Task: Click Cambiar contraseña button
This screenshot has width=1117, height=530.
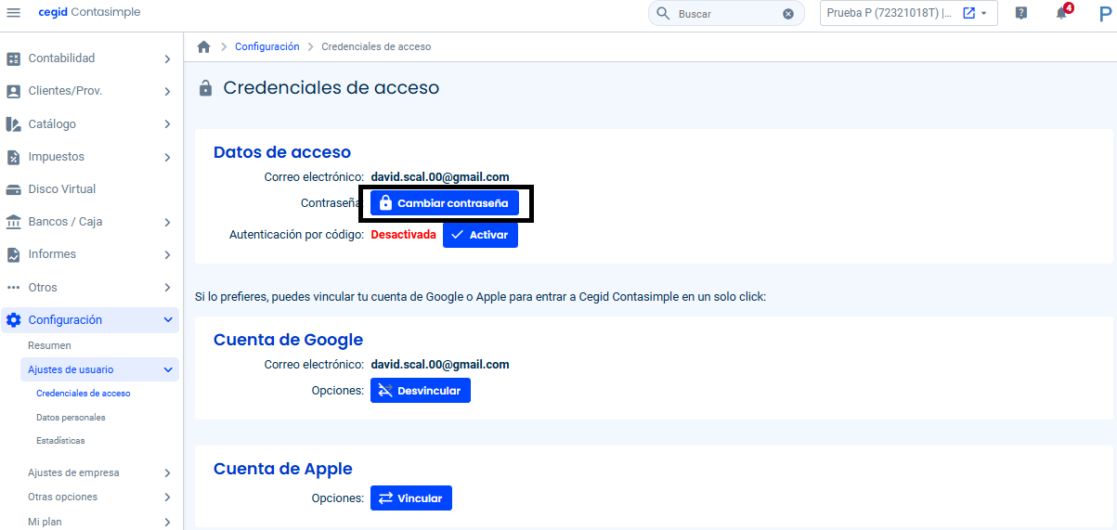Action: pyautogui.click(x=445, y=203)
